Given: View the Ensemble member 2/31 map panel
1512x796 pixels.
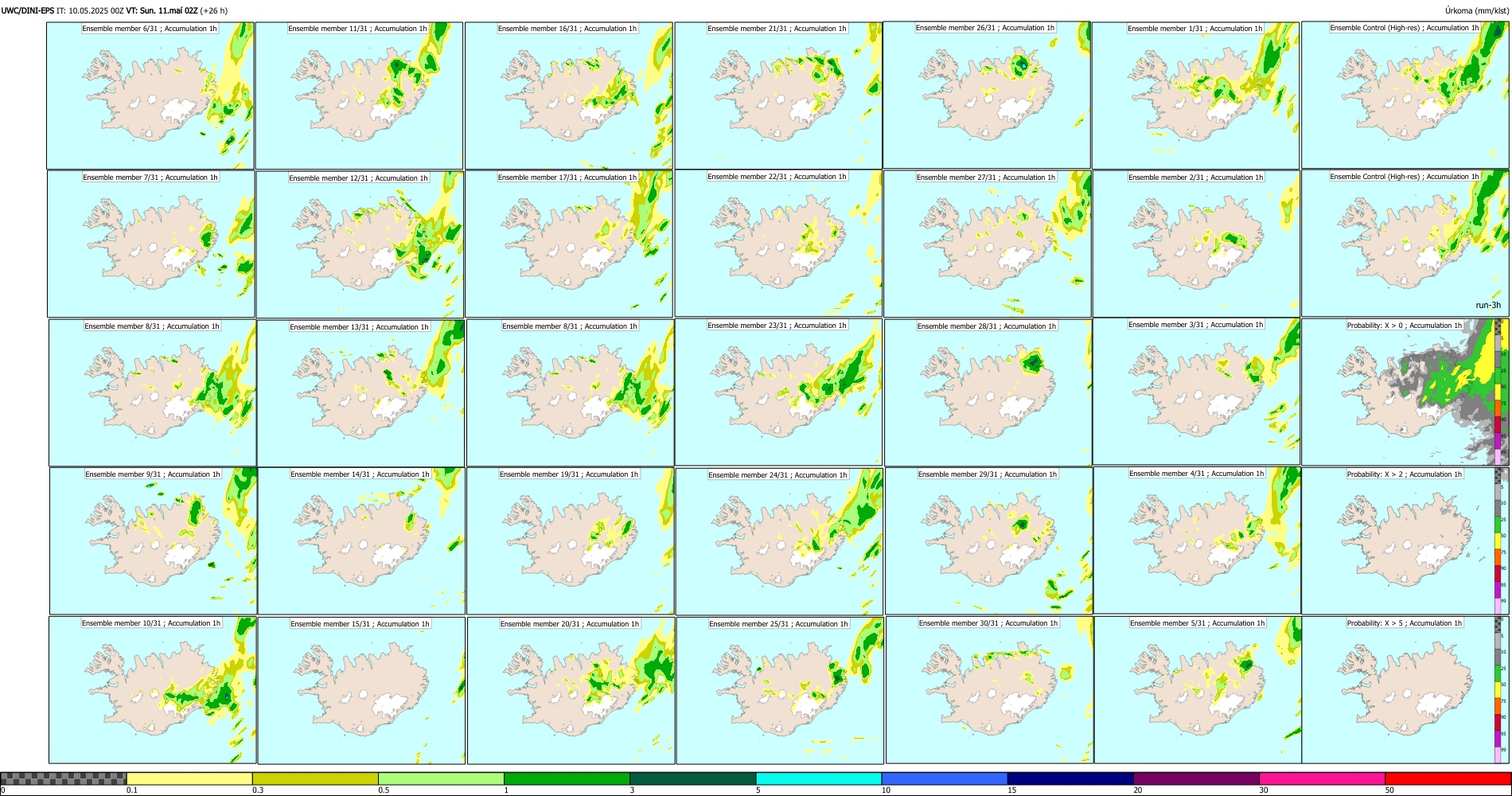Looking at the screenshot, I should 1196,244.
